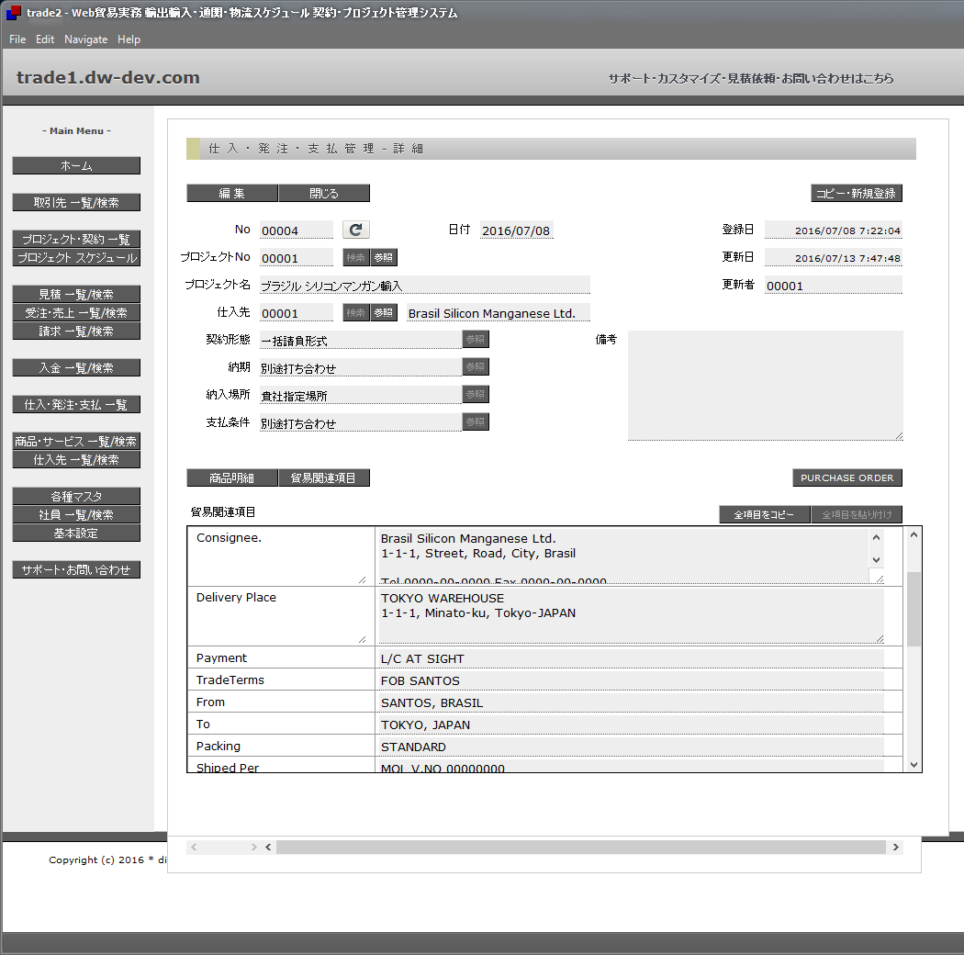Click the PURCHASE ORDER button
The width and height of the screenshot is (964, 955).
(x=846, y=477)
